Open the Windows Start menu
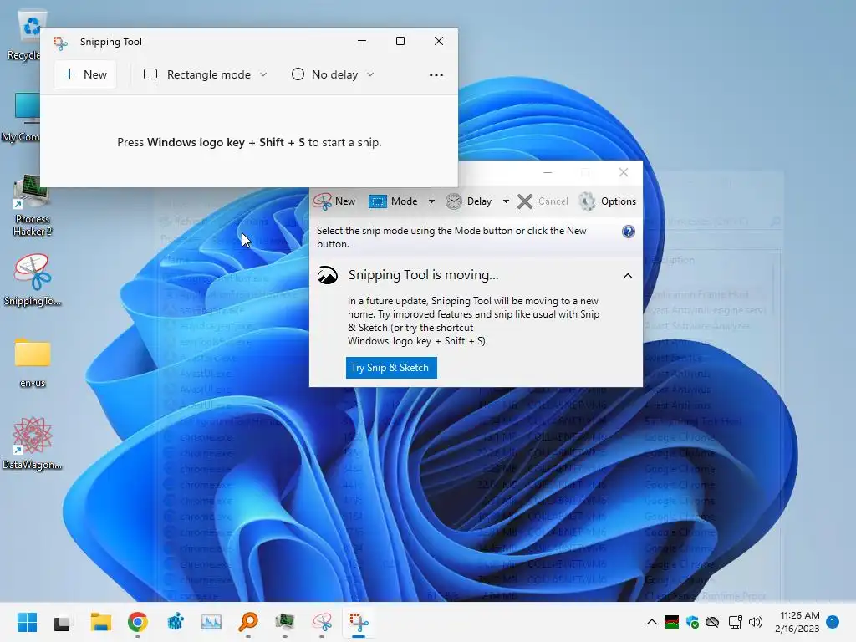Image resolution: width=856 pixels, height=642 pixels. 27,622
